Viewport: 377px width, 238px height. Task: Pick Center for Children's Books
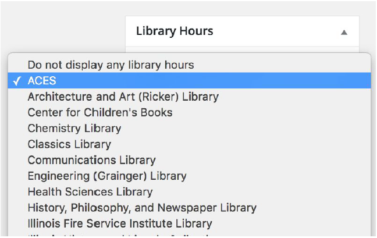coord(99,112)
